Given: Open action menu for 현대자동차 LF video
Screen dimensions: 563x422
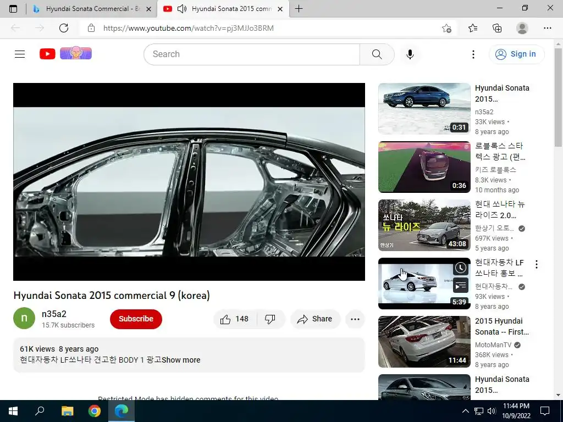Looking at the screenshot, I should (537, 264).
